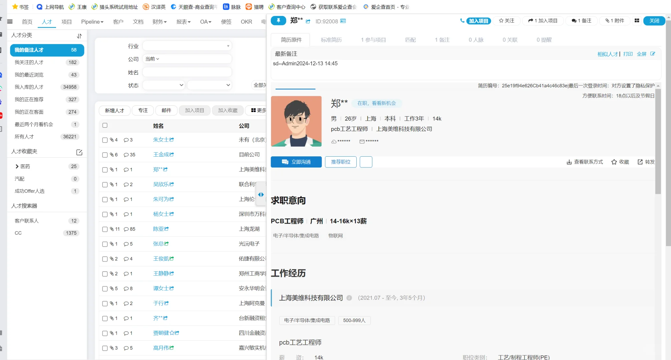Screen dimensions: 671x360
Task: Click inside the 姓名 input field
Action: [x=187, y=72]
